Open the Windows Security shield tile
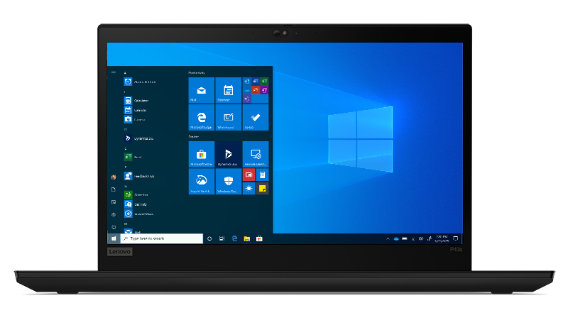This screenshot has width=568, height=320. (228, 182)
